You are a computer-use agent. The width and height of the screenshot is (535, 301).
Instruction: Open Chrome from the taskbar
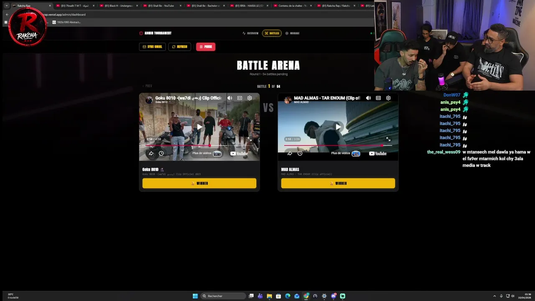(306, 296)
